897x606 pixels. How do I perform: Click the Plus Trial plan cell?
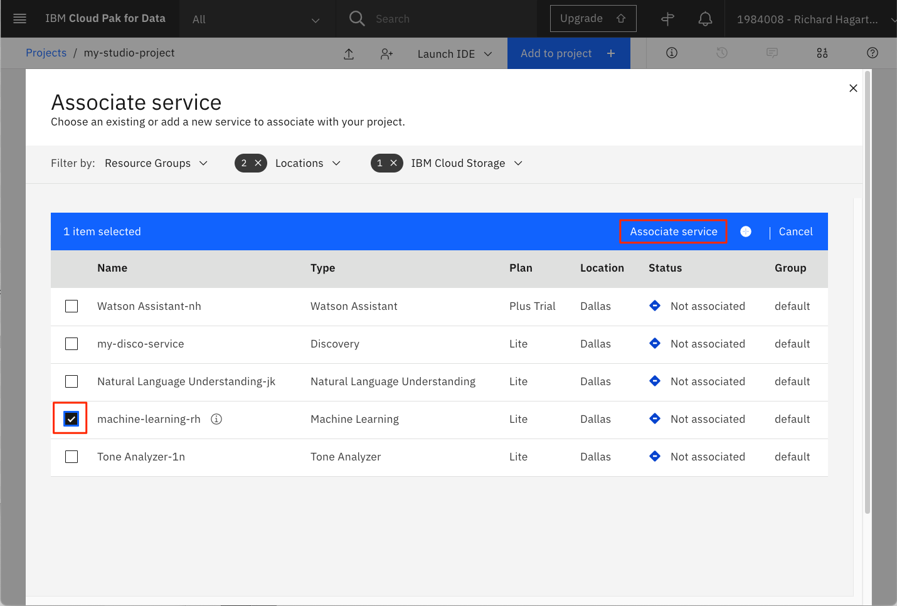533,306
